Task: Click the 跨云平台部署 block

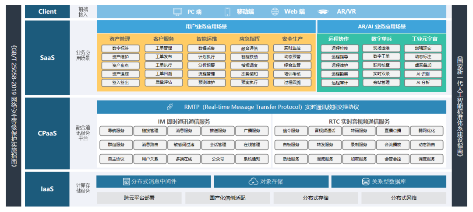Action: coord(139,198)
